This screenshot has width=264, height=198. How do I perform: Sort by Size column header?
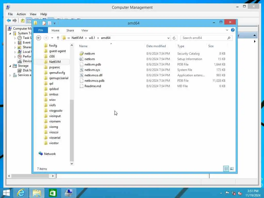pos(211,46)
